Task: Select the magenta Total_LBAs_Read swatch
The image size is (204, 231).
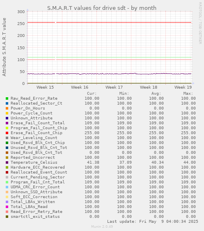Action: click(x=7, y=207)
